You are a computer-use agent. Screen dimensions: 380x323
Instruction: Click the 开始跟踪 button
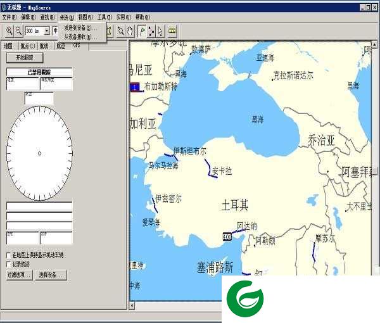click(x=25, y=58)
